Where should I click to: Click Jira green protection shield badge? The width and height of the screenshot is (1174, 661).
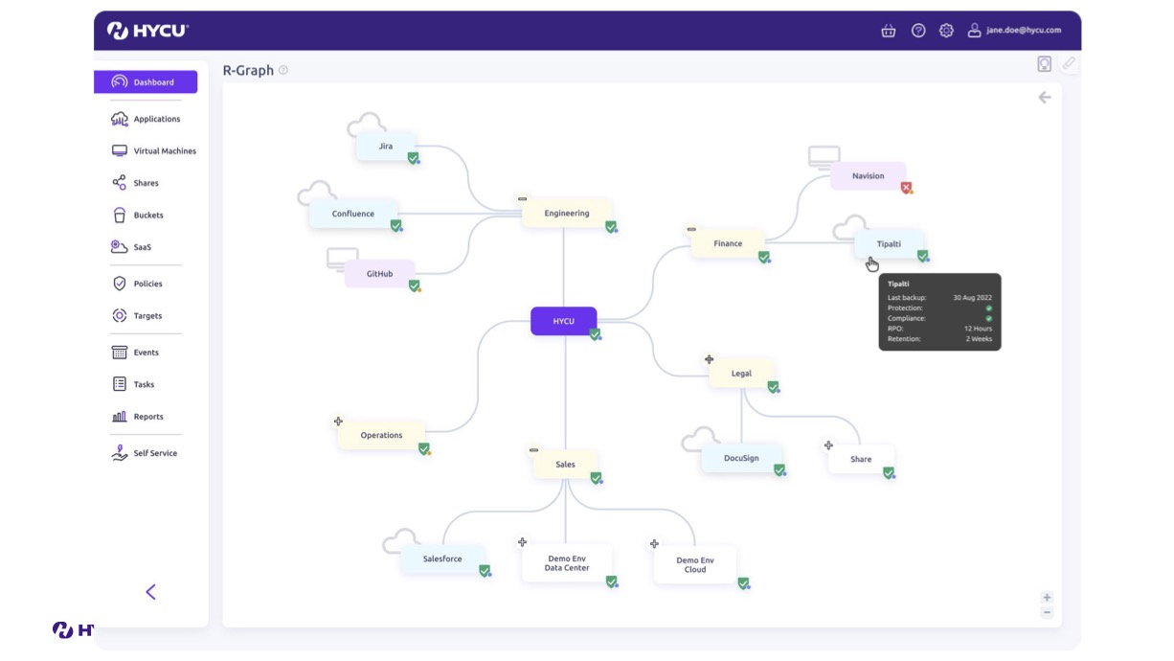pos(414,158)
